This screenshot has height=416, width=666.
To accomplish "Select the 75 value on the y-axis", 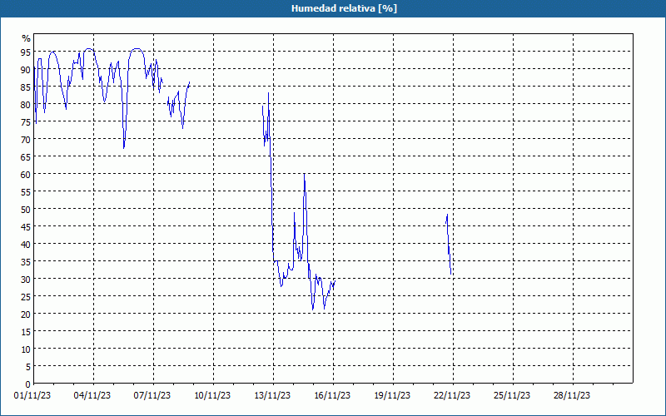I will coord(26,121).
